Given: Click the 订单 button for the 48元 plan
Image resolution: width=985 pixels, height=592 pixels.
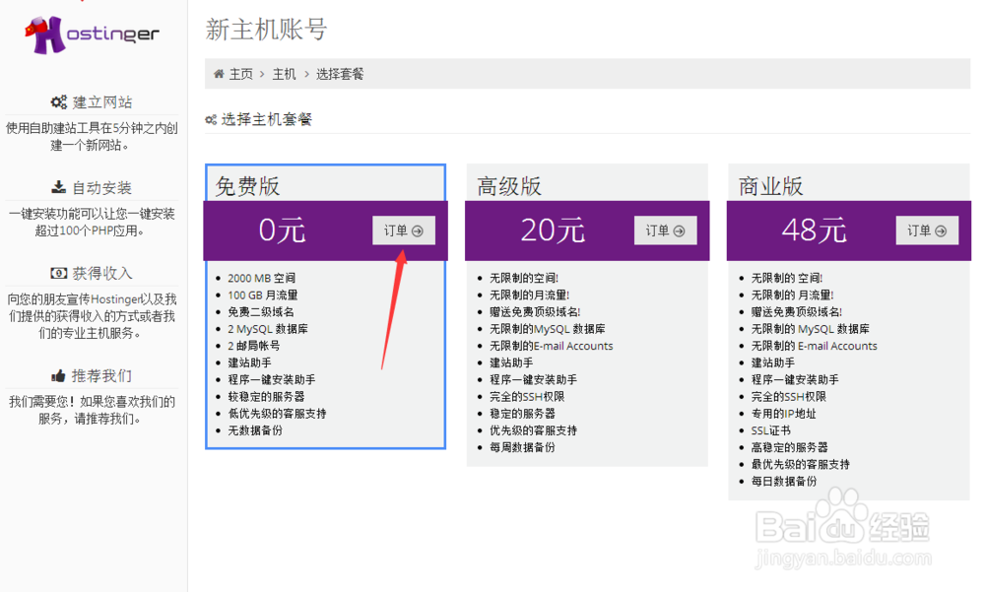Looking at the screenshot, I should coord(926,230).
